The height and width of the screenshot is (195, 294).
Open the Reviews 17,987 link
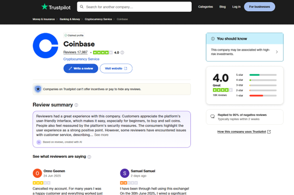[x=75, y=52]
